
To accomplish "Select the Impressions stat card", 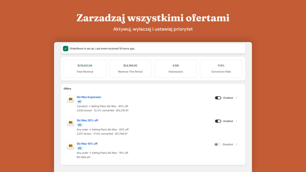I will 175,69.
